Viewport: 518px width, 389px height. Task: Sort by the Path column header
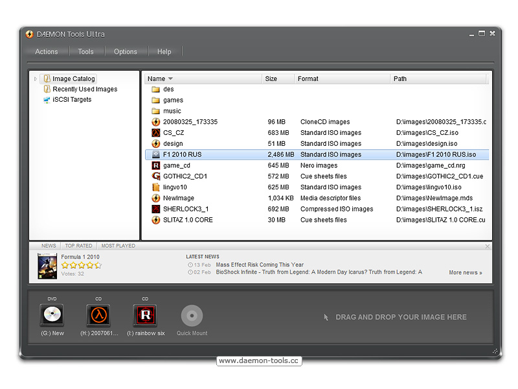438,78
